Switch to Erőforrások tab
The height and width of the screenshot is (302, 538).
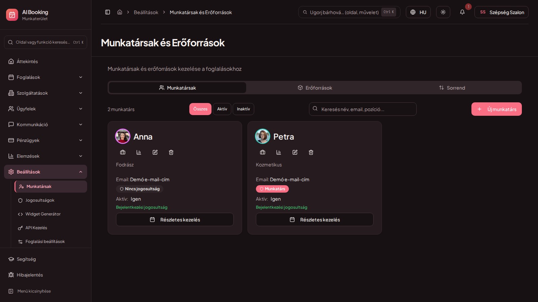click(x=315, y=88)
